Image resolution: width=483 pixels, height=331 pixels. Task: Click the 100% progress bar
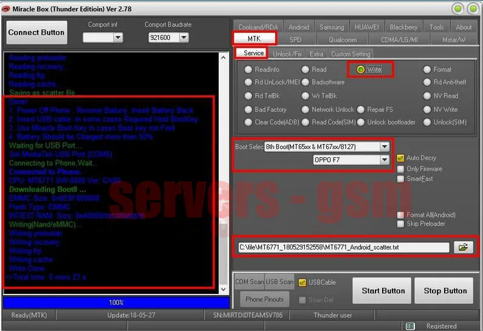[117, 302]
